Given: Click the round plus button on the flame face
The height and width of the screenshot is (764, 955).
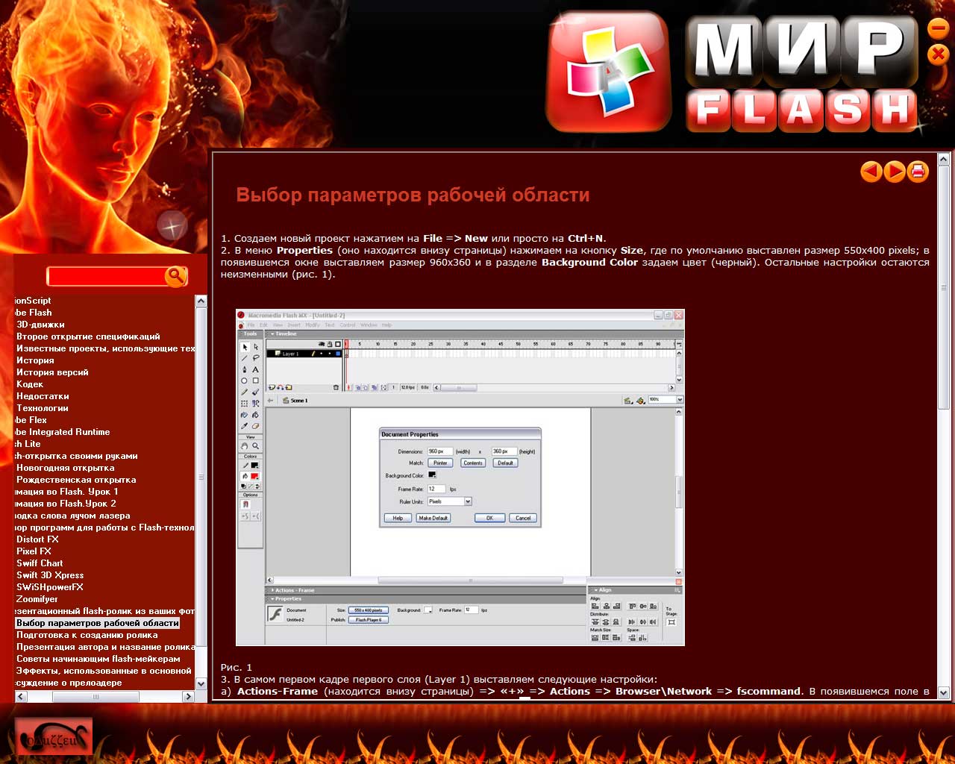Looking at the screenshot, I should coord(172,225).
